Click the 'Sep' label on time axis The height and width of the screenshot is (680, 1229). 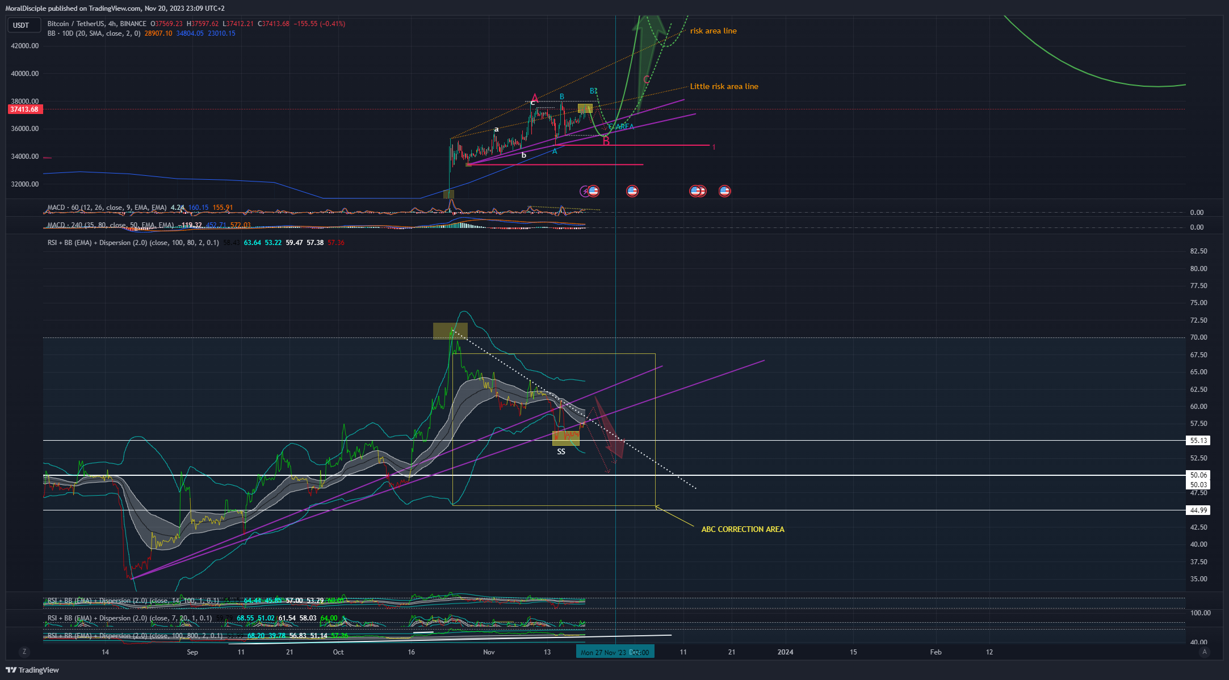pyautogui.click(x=192, y=652)
